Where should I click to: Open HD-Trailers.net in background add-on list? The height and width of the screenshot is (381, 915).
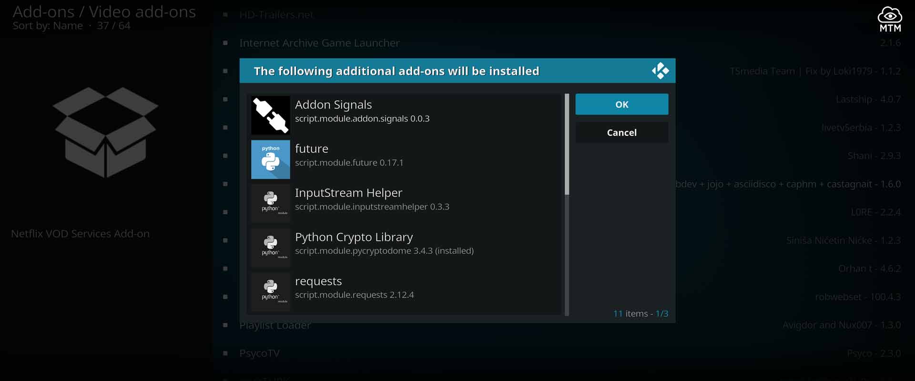276,15
